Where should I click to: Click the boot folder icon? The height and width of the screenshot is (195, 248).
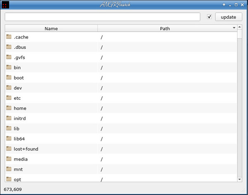[9, 77]
